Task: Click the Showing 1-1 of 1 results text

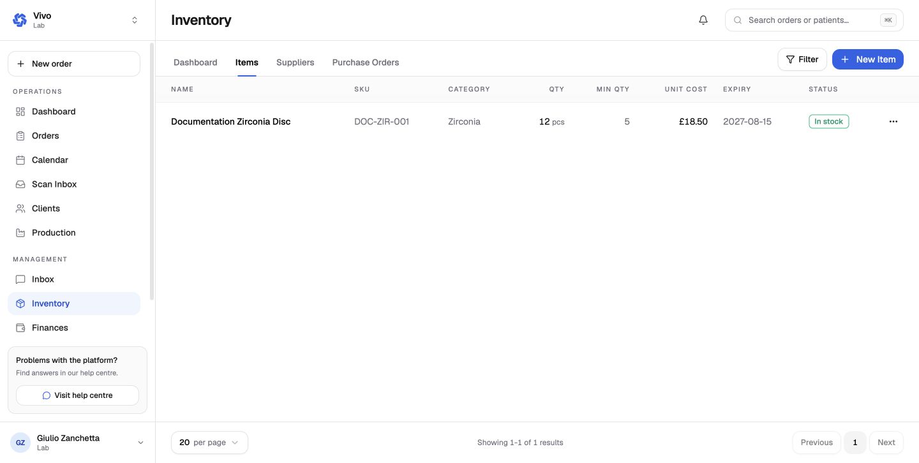Action: 520,443
